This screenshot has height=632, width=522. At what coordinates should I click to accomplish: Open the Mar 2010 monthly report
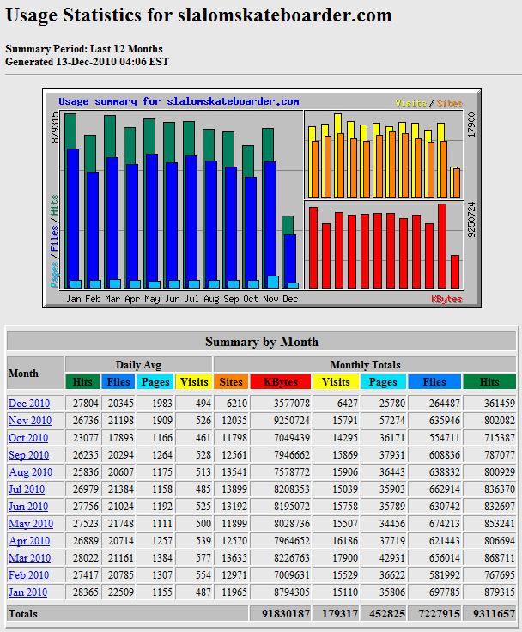click(29, 558)
